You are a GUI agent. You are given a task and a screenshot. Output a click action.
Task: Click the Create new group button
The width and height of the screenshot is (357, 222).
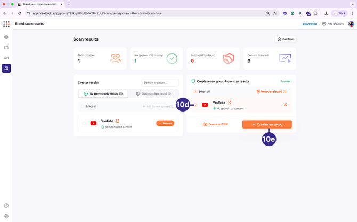[267, 124]
